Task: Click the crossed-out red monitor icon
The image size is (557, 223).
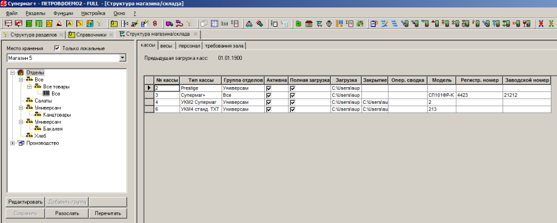Action: [18, 23]
